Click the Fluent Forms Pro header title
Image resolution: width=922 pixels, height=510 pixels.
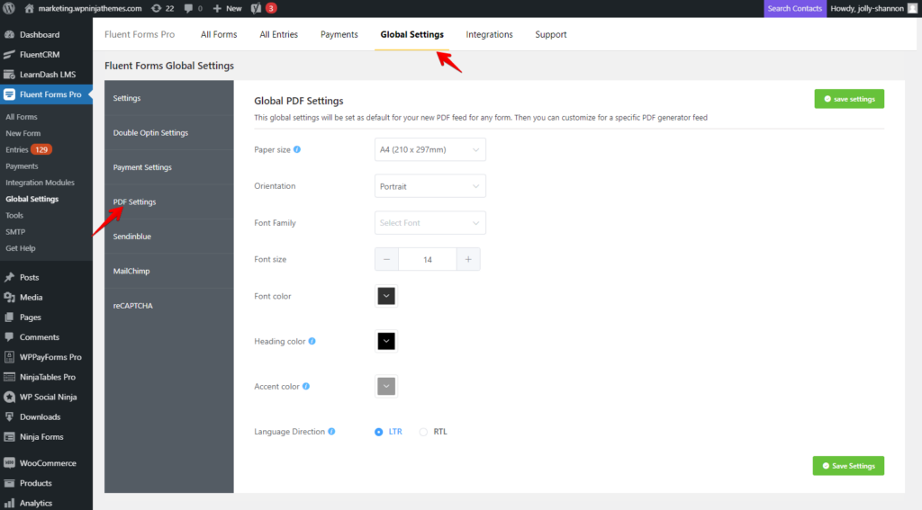coord(140,35)
